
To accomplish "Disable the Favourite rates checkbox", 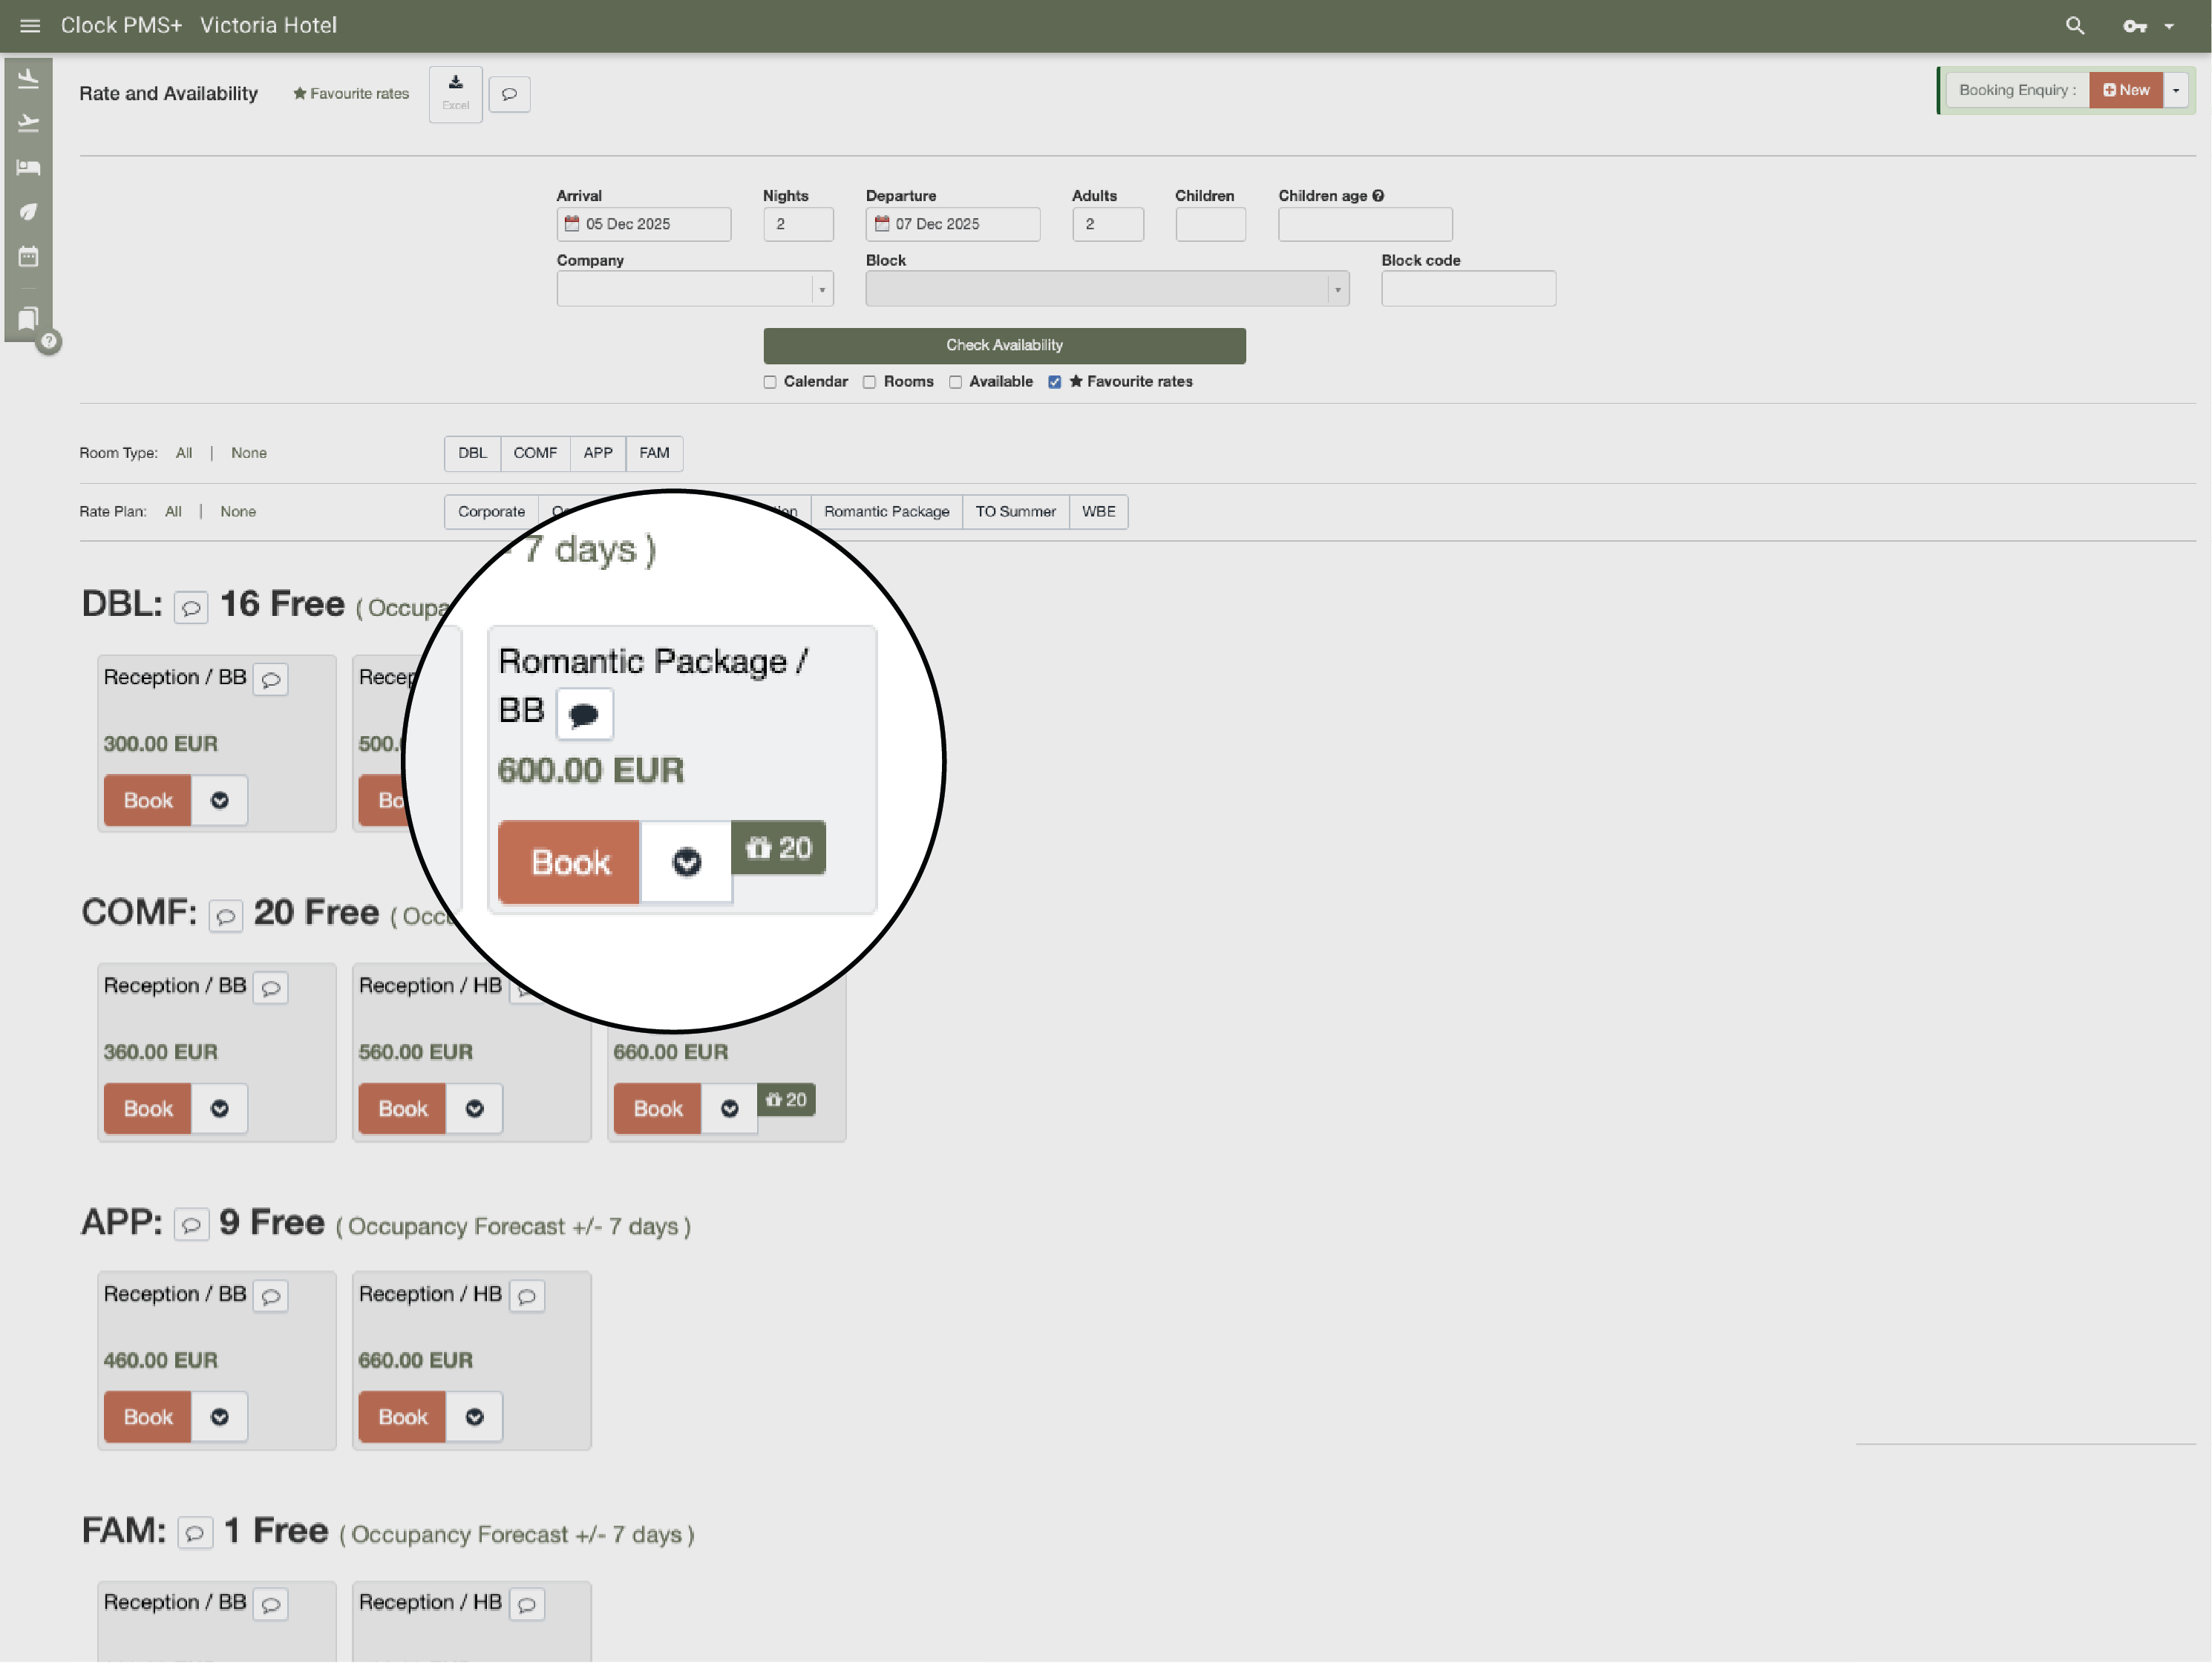I will click(x=1055, y=382).
